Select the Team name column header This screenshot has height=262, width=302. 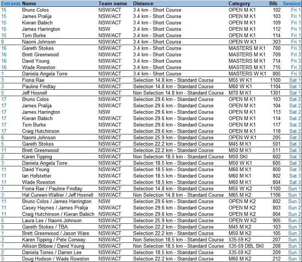113,3
